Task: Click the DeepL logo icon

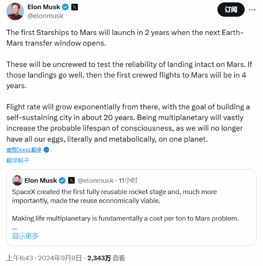Action: [46, 150]
